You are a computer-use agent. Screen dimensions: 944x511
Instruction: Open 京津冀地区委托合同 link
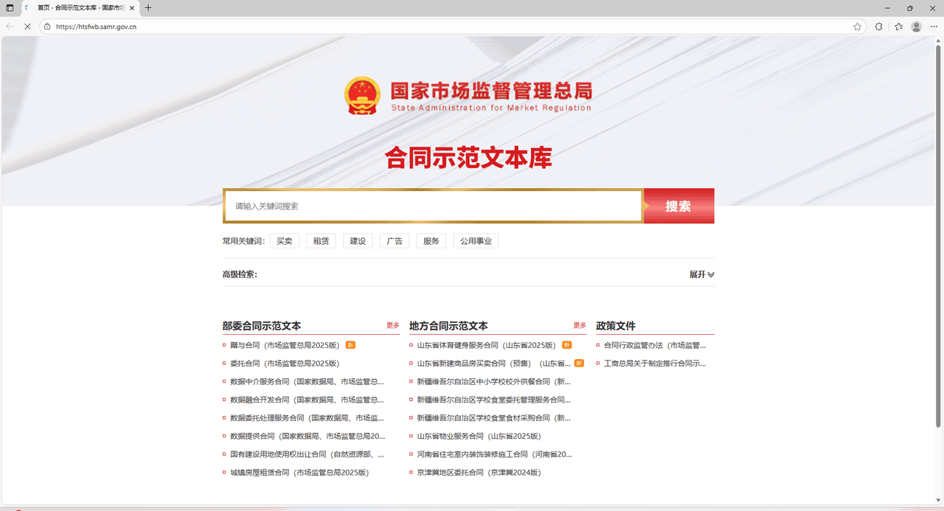[x=479, y=473]
